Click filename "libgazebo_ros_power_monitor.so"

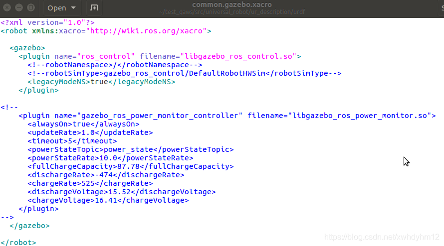pyautogui.click(x=360, y=116)
